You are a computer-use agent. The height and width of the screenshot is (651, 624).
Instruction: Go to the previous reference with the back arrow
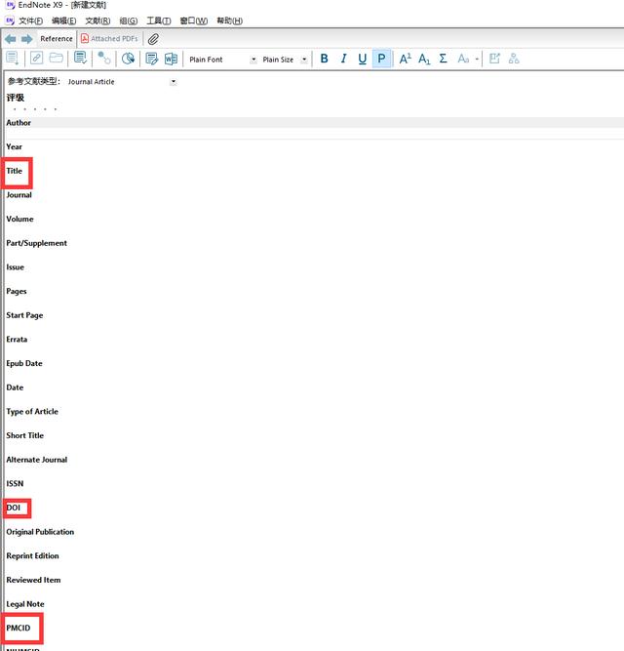[11, 39]
